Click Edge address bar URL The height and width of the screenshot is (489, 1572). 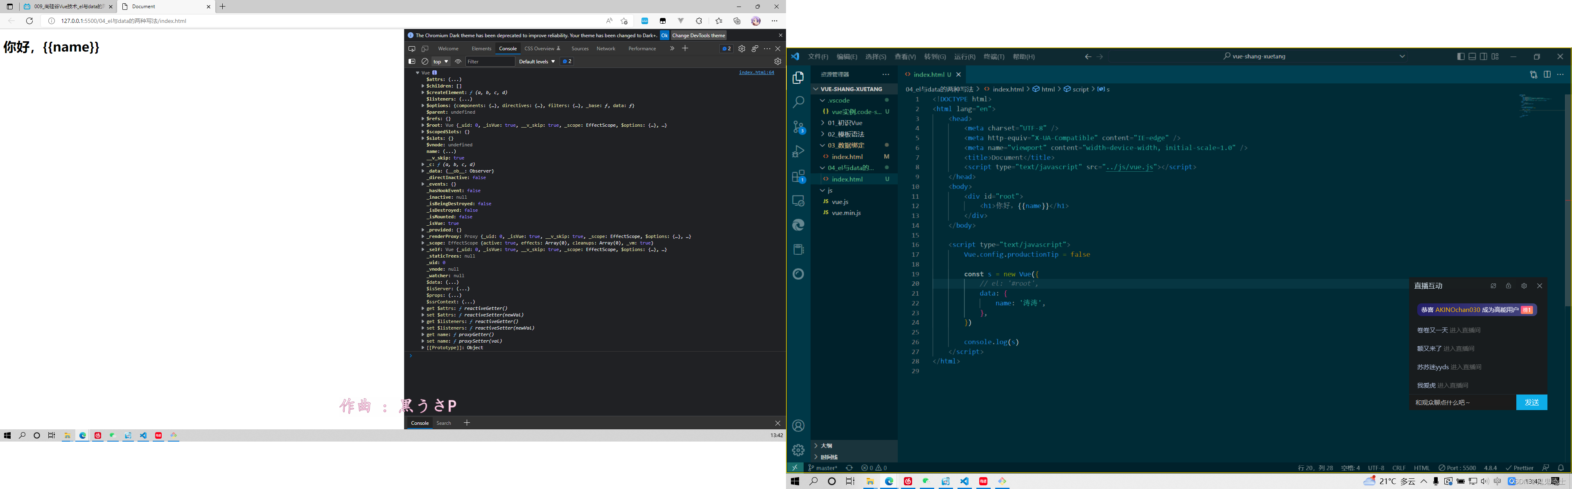point(124,21)
